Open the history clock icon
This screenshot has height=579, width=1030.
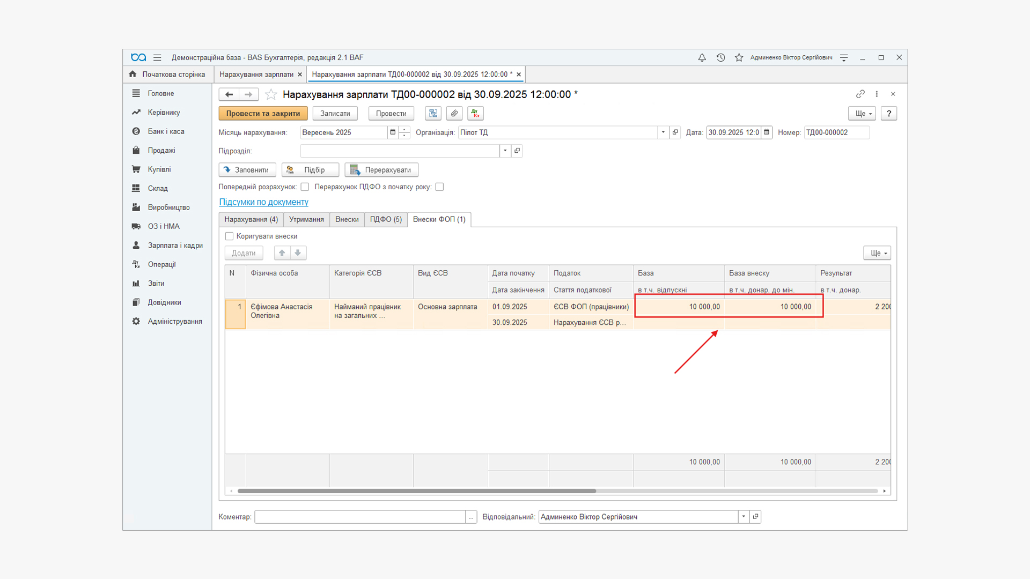[x=720, y=57]
